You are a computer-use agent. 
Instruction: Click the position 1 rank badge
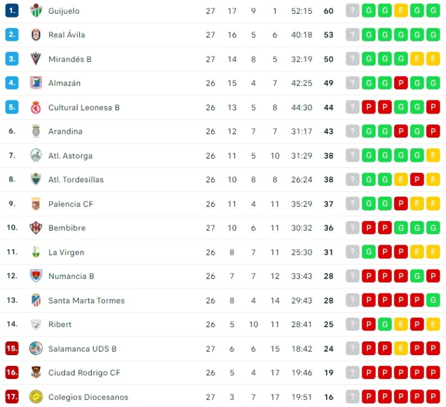12,11
